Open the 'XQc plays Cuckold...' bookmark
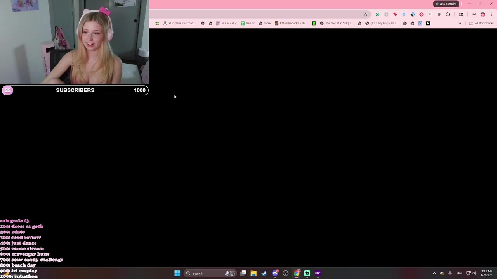The height and width of the screenshot is (279, 497). click(179, 23)
